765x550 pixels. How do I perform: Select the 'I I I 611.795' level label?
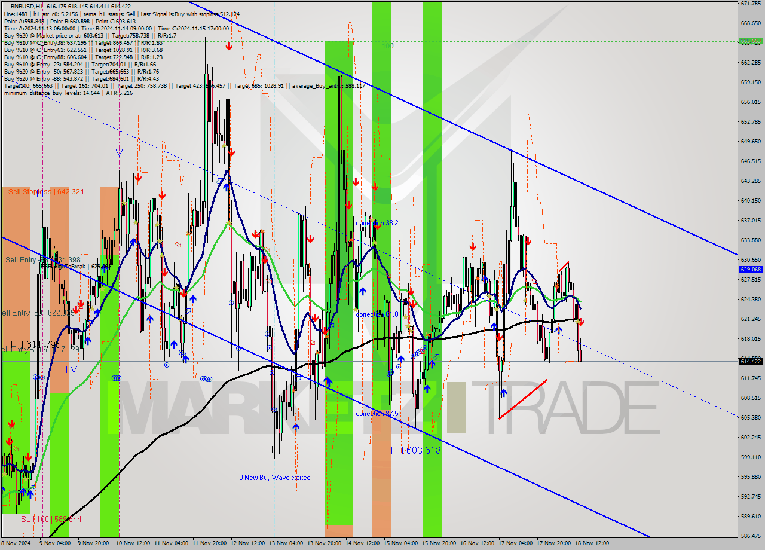coord(35,344)
